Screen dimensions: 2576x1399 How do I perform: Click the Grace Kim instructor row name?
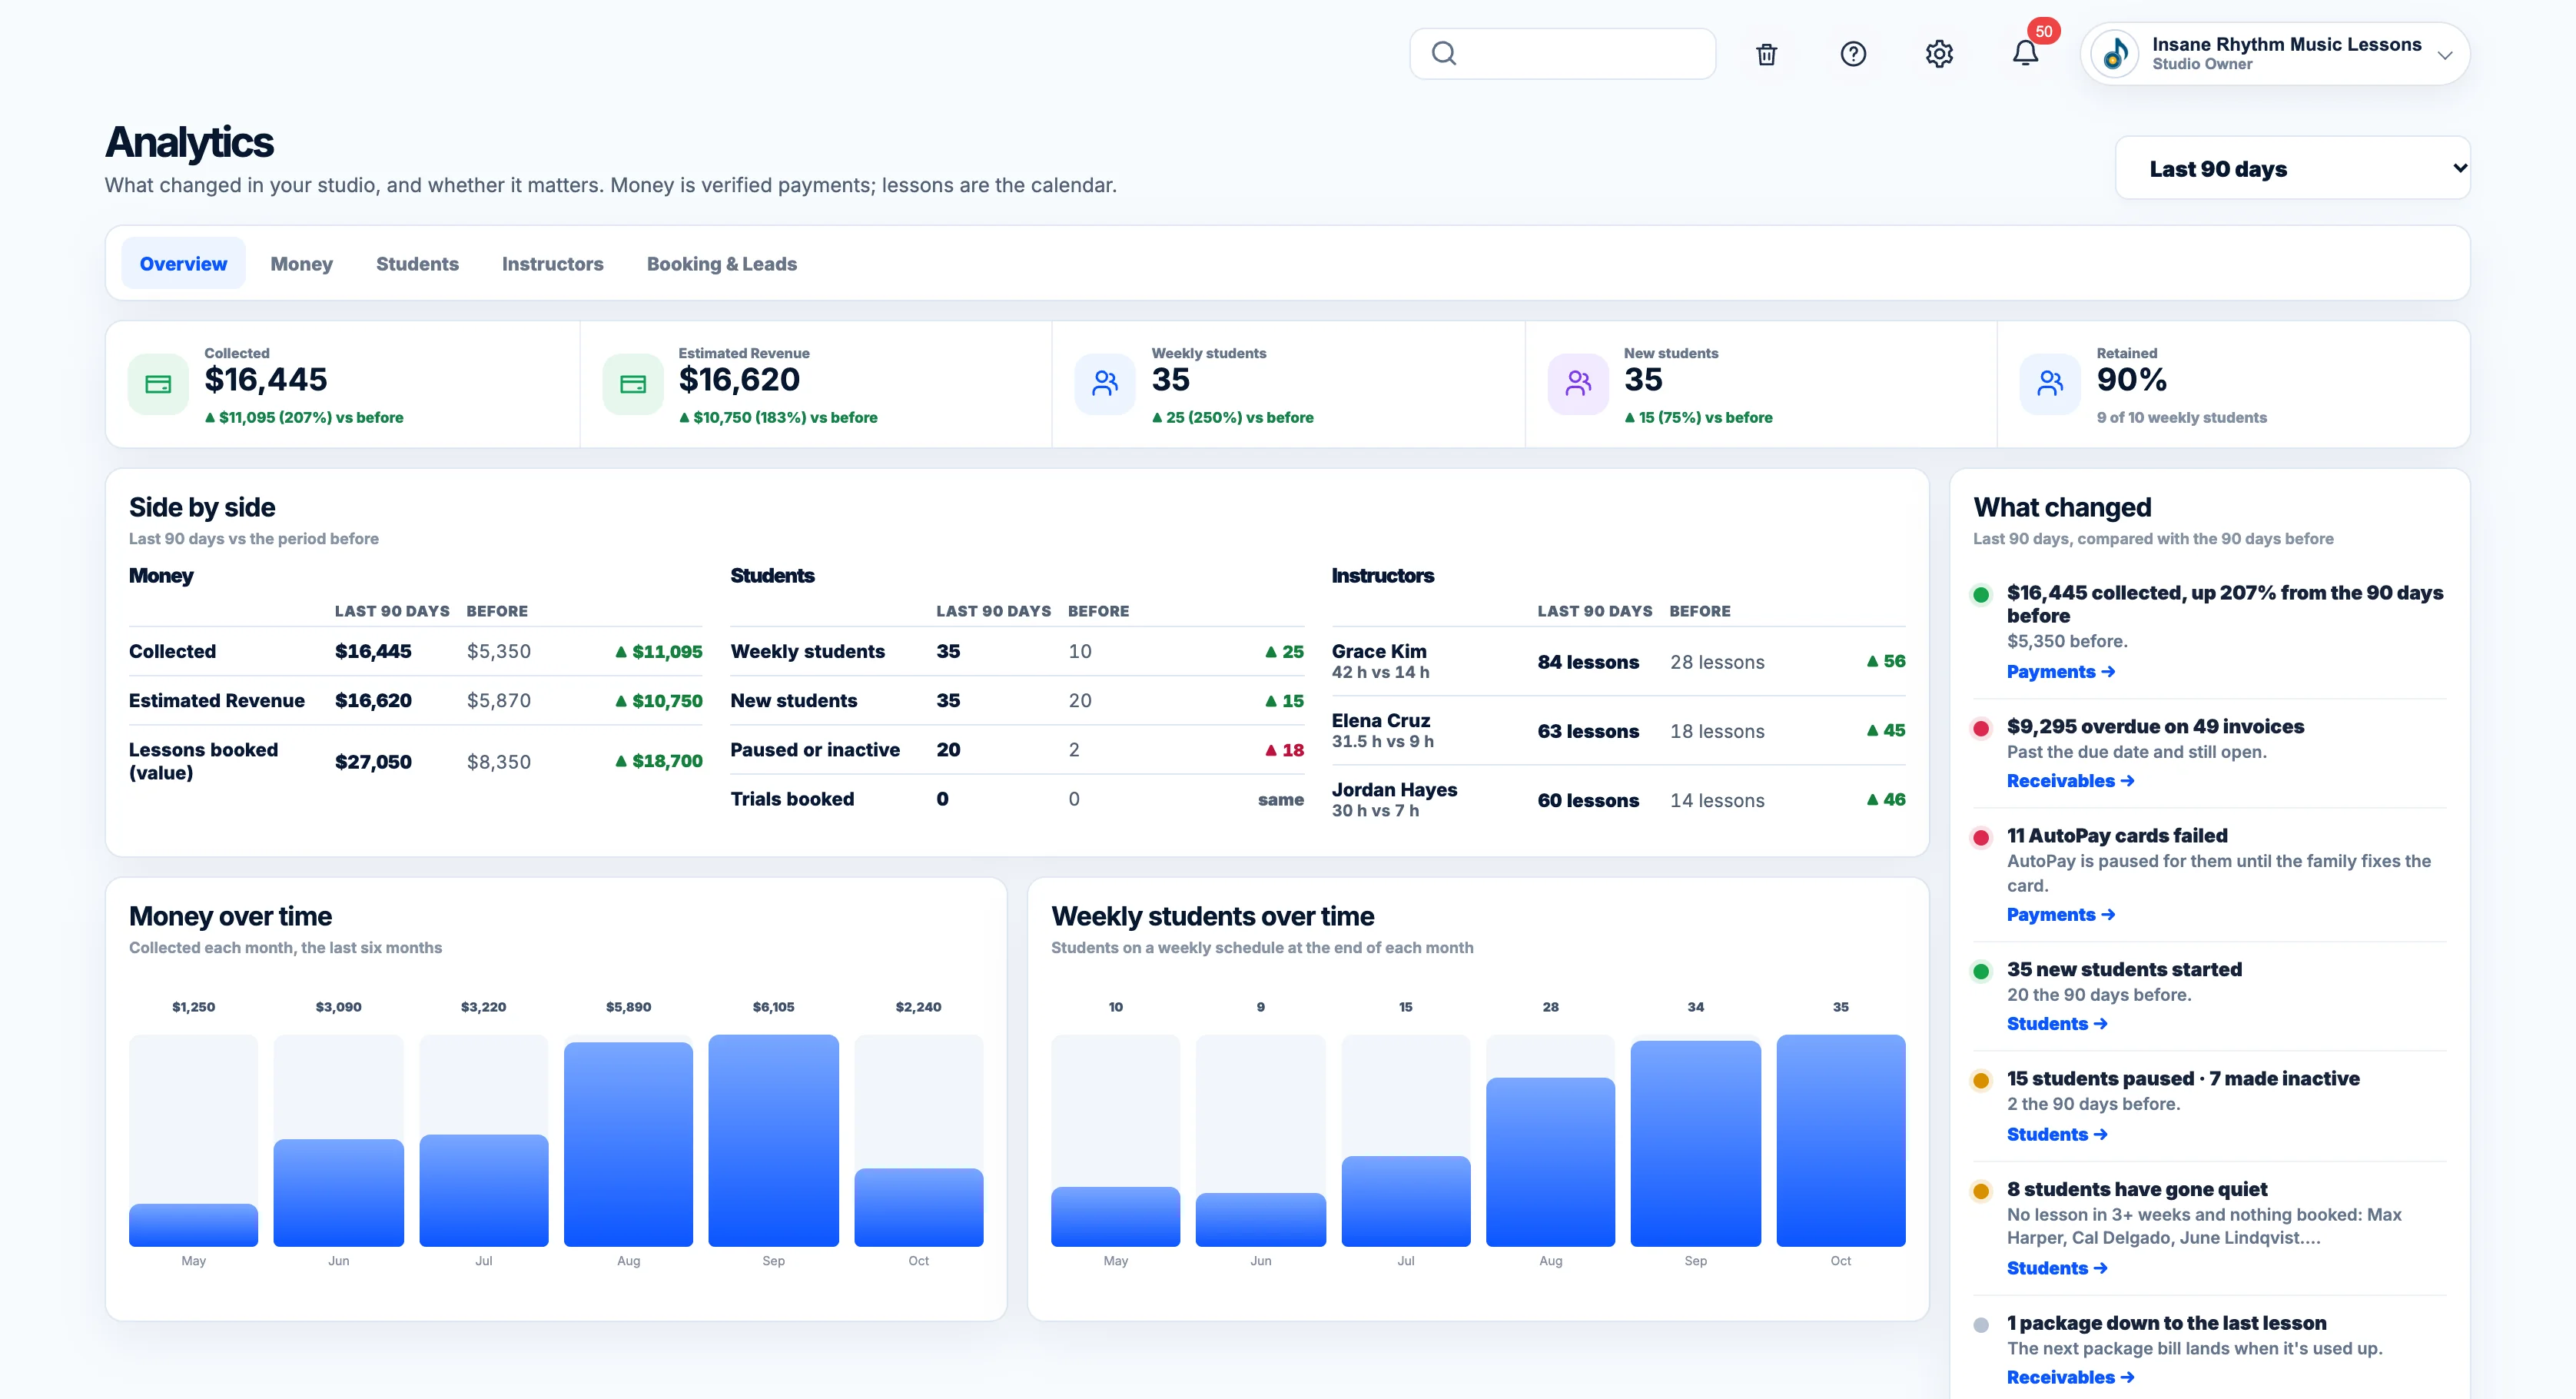pos(1379,651)
